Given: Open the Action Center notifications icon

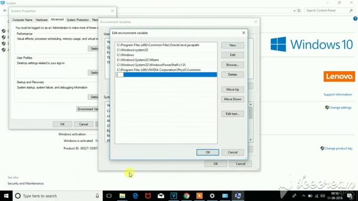Looking at the screenshot, I should coord(350,196).
